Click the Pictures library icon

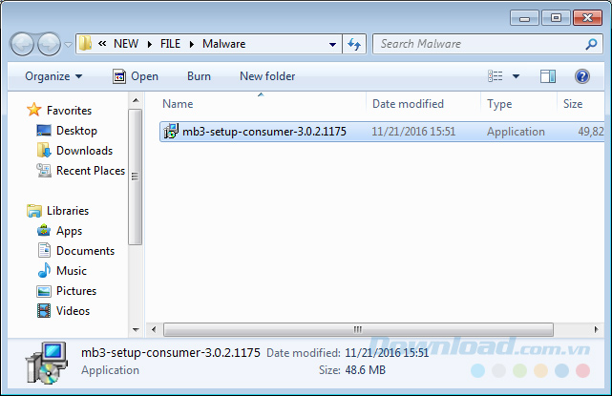point(44,291)
